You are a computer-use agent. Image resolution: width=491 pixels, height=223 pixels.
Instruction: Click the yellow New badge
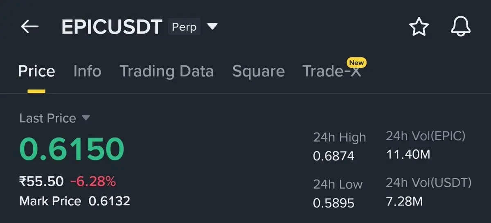point(356,63)
